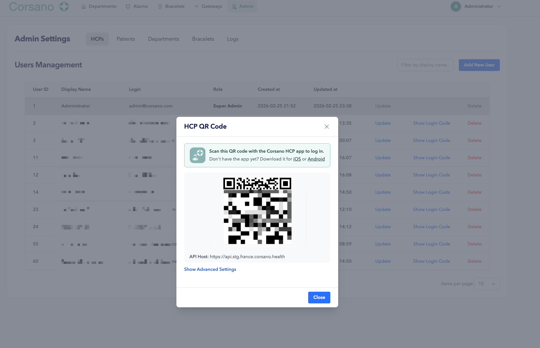Click the Filter by display name field
Image resolution: width=540 pixels, height=348 pixels.
click(x=425, y=65)
